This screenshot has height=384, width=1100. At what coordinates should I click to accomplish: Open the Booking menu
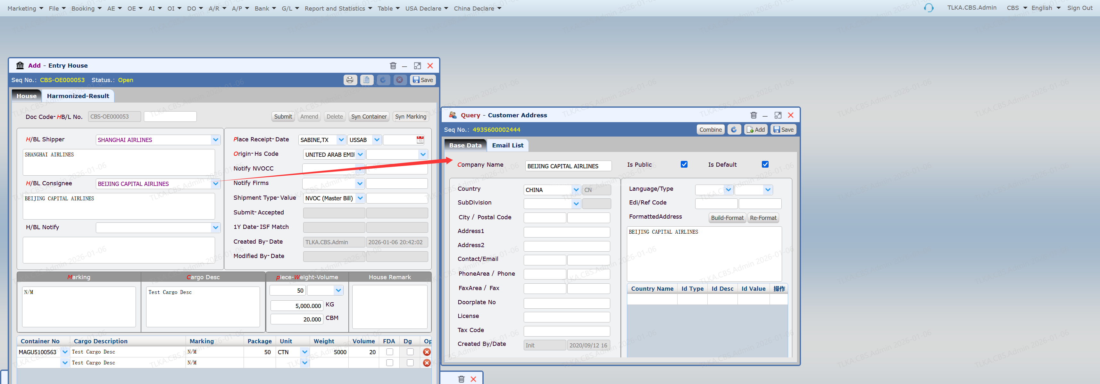coord(86,8)
